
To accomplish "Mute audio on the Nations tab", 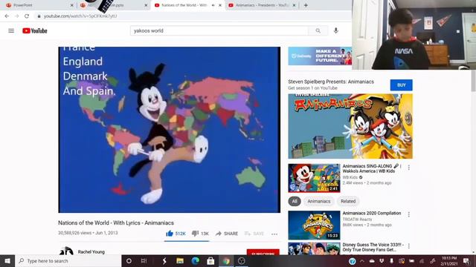I will [213, 5].
